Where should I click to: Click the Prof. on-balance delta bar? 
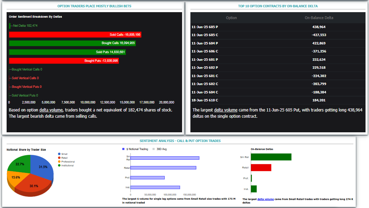pyautogui.click(x=251, y=178)
